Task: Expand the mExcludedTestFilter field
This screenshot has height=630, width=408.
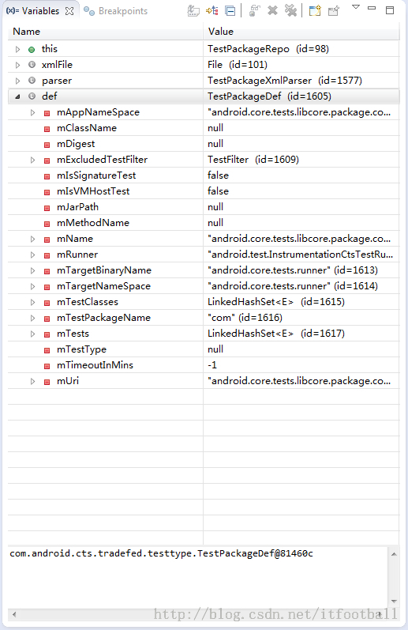Action: [x=33, y=160]
